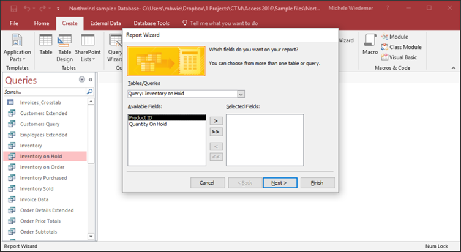Select the Inventory on Hold query
This screenshot has height=252, width=461.
(45, 156)
